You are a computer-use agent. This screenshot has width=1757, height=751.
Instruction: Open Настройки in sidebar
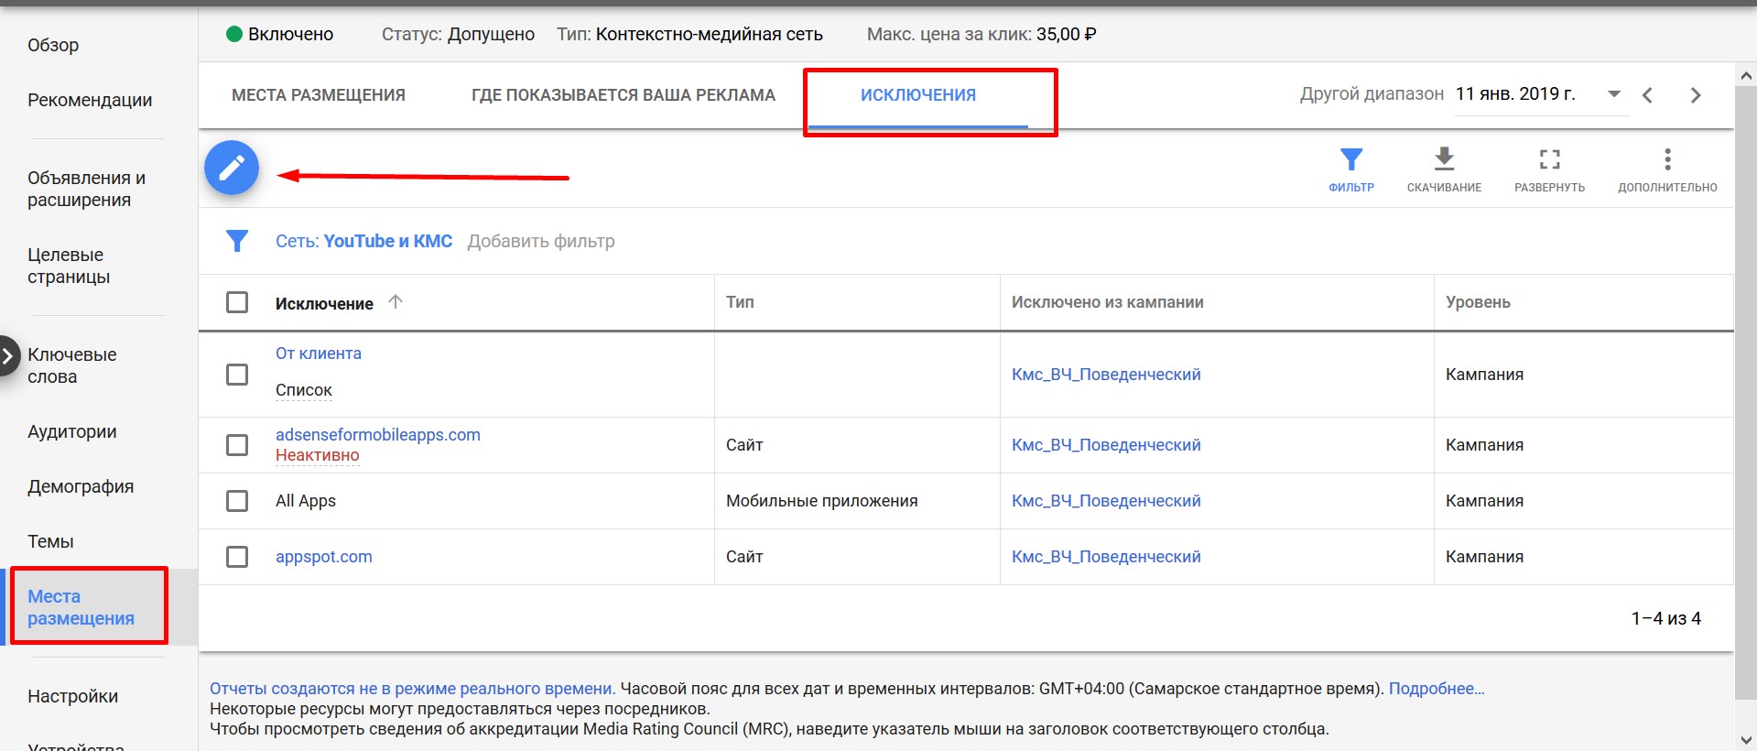click(72, 696)
